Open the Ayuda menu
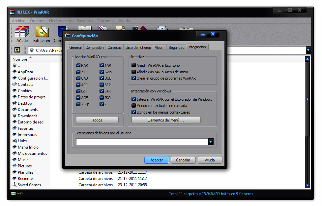 pos(124,20)
